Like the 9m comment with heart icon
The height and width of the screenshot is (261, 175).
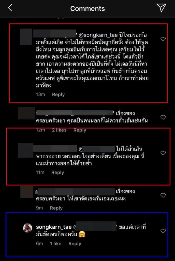point(163,195)
